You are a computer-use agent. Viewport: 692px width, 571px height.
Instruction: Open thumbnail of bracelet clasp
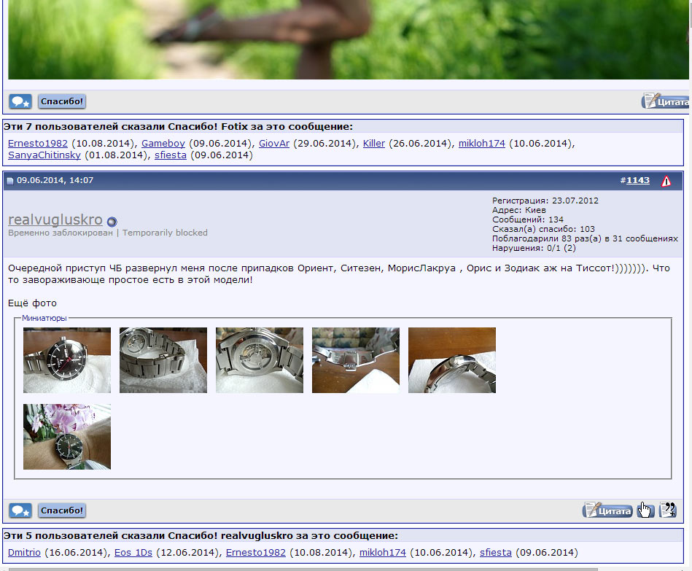[356, 360]
